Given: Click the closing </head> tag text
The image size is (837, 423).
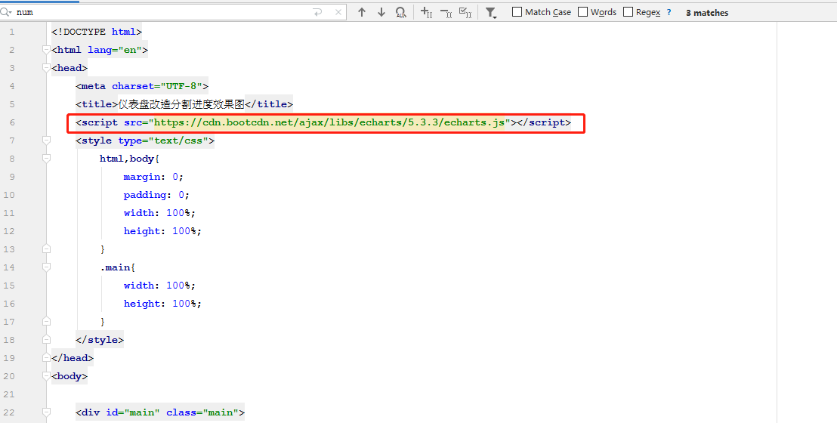Looking at the screenshot, I should [72, 358].
